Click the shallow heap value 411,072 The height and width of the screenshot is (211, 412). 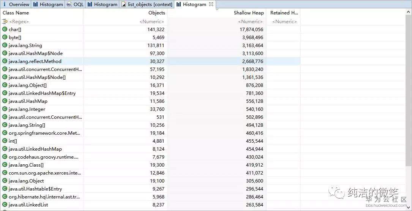tap(254, 173)
